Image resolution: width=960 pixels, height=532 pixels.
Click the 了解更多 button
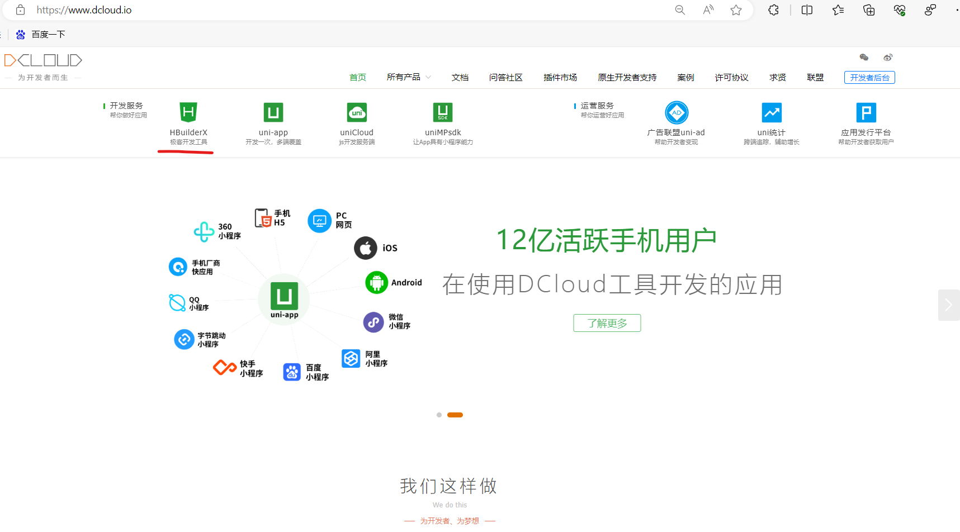[607, 323]
